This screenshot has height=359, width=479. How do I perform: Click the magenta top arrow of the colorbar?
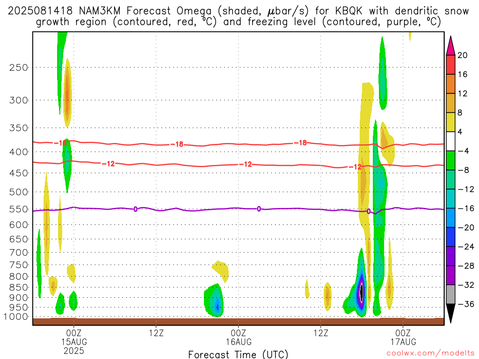click(x=450, y=46)
